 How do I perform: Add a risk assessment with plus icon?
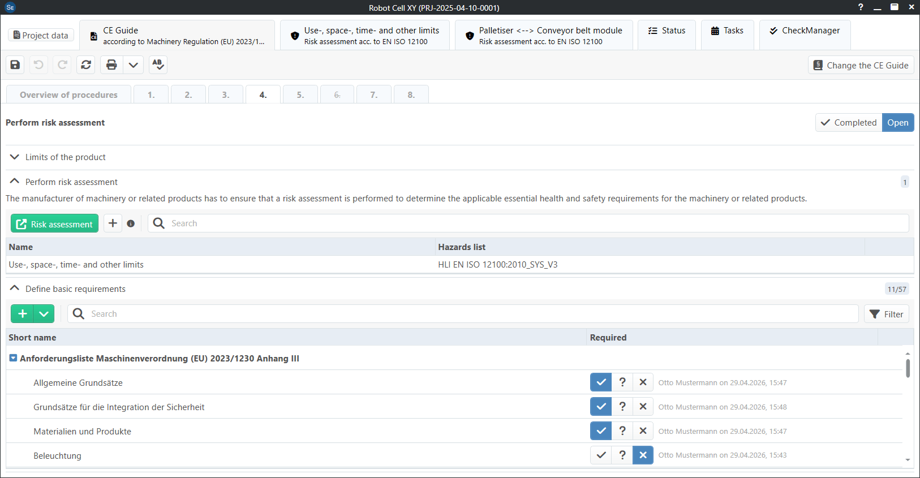pos(113,223)
